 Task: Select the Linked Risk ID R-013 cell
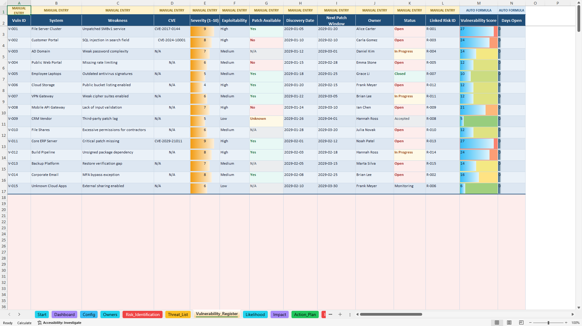(x=442, y=144)
